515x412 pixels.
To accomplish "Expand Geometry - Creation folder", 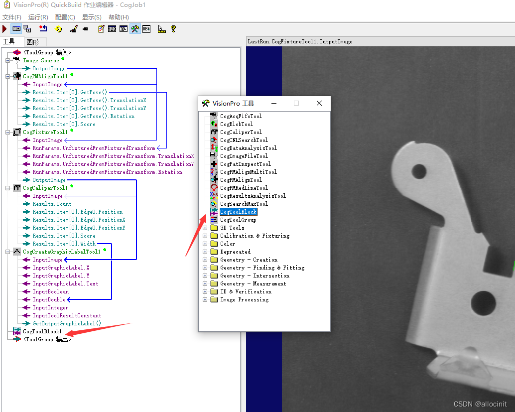I will click(x=205, y=260).
